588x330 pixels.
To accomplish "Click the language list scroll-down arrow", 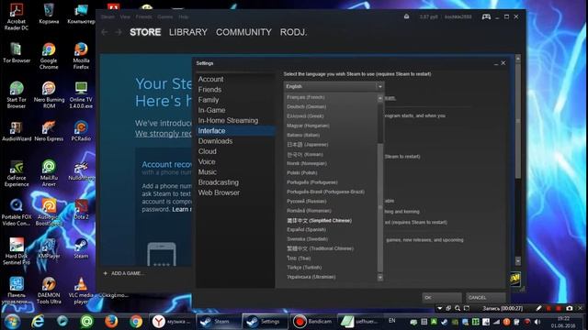I will click(x=379, y=277).
